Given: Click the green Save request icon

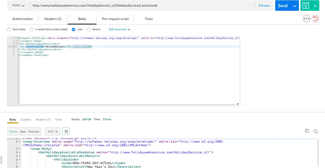Looking at the screenshot, I should 306,6.
